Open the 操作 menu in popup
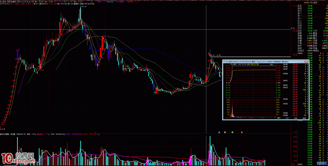The height and width of the screenshot is (166, 328). (279, 118)
